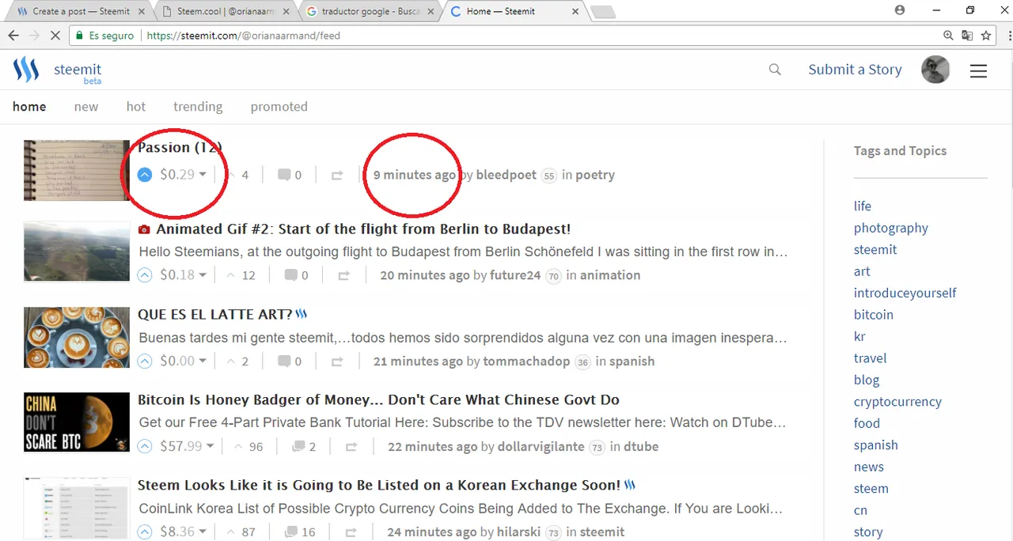Upvote the Animated Gif #2 post
Screen dimensions: 1013x541
[x=144, y=275]
